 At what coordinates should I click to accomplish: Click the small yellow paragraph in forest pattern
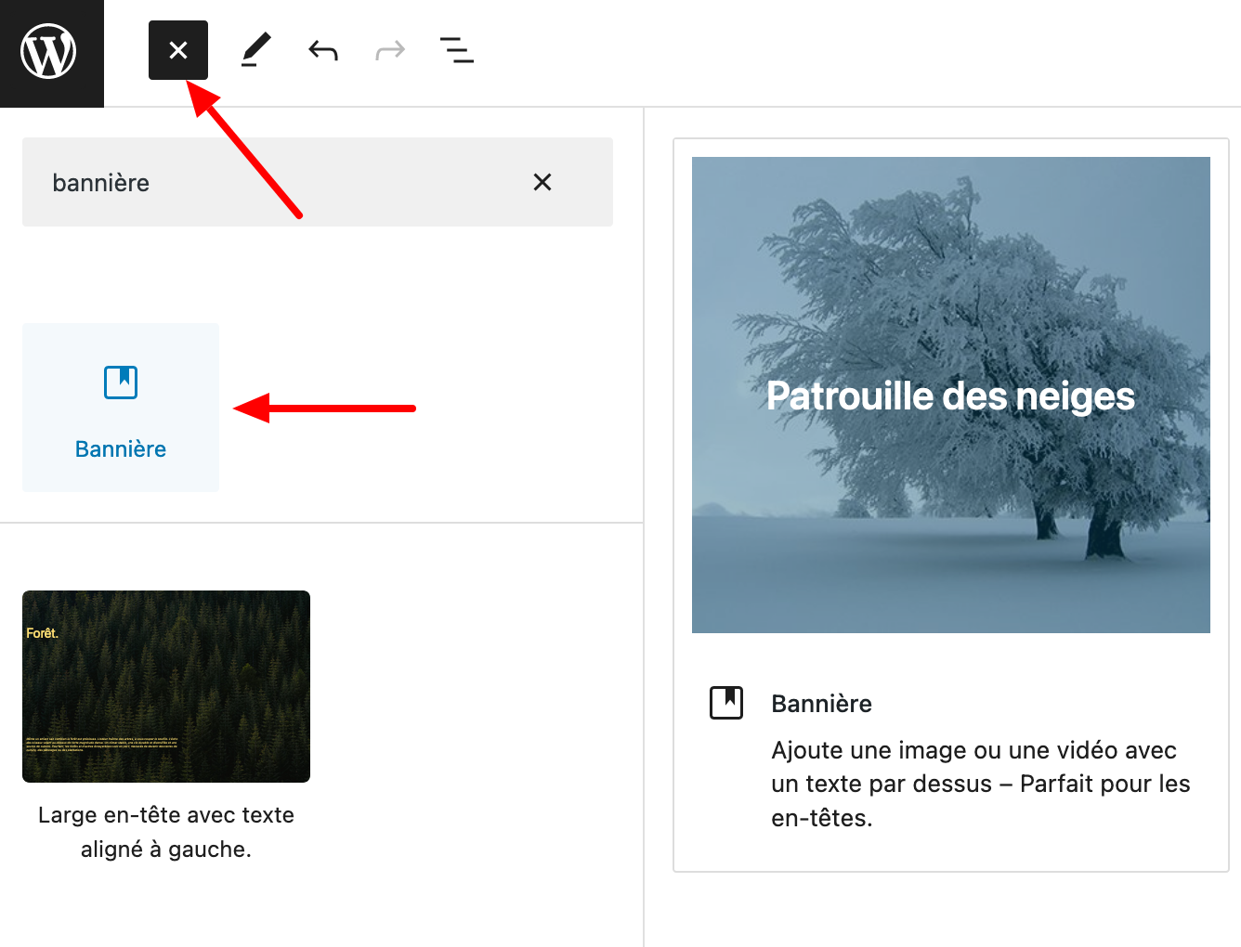102,744
